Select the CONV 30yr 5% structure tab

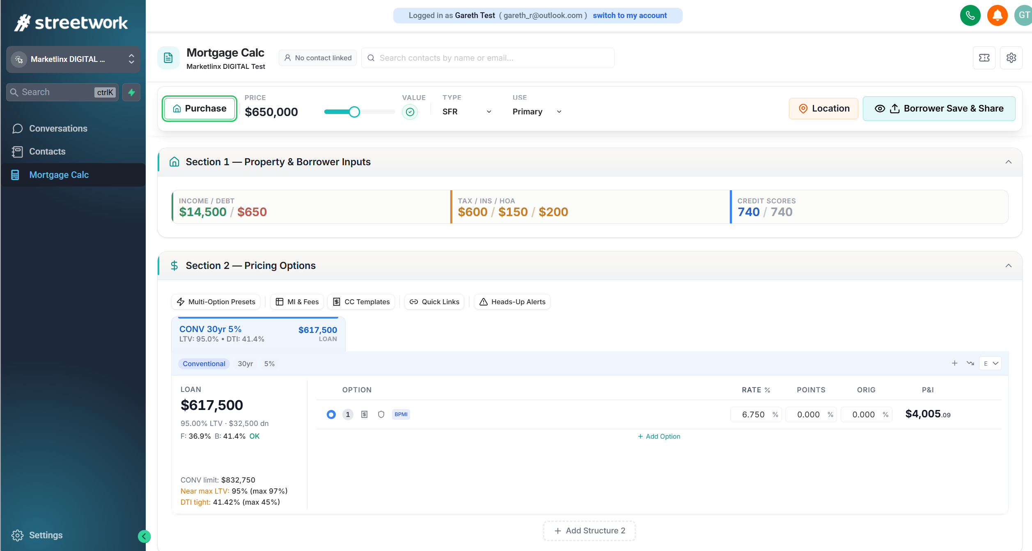click(x=258, y=334)
